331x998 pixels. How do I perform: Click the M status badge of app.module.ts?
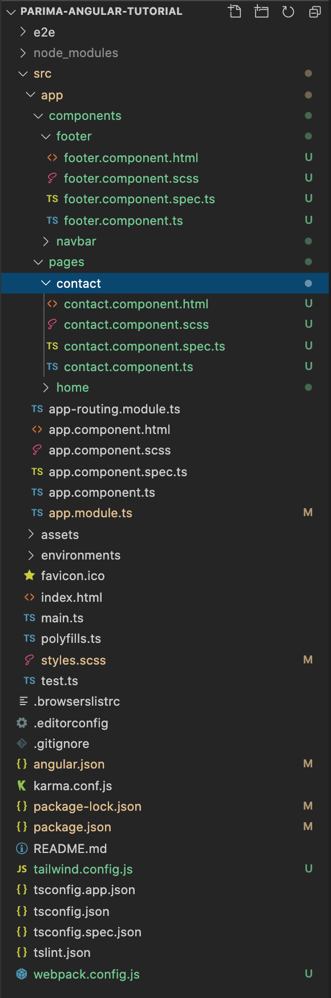(x=308, y=513)
